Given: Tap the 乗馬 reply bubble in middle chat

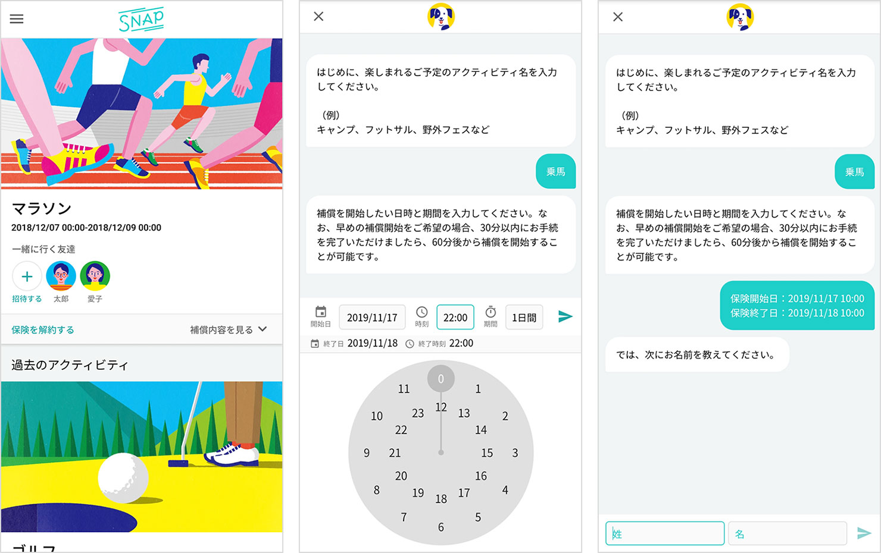Looking at the screenshot, I should tap(555, 171).
